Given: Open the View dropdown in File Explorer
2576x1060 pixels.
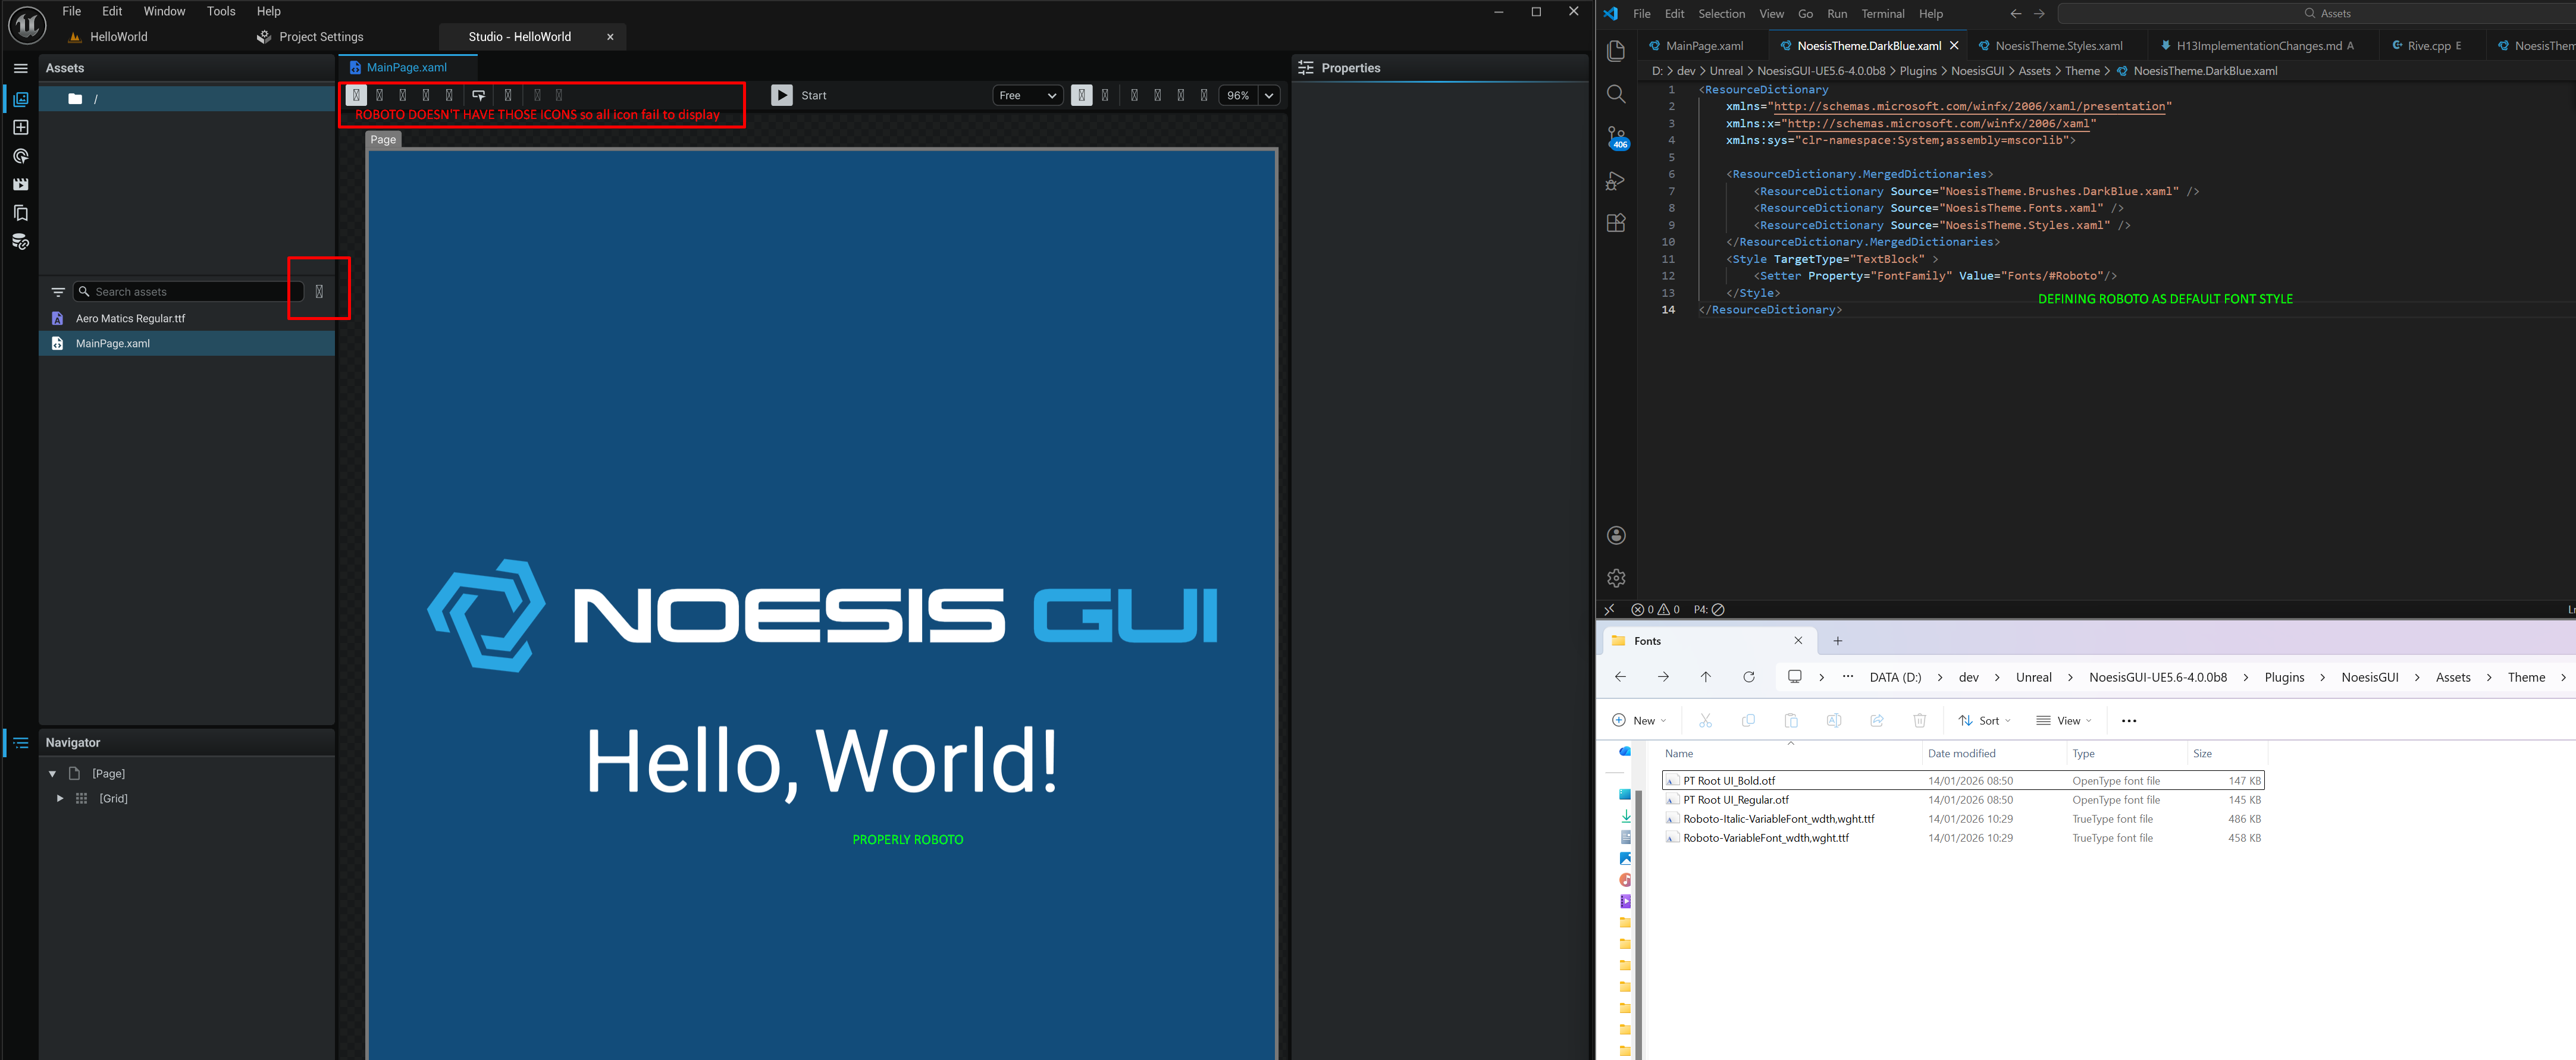Looking at the screenshot, I should click(2063, 720).
